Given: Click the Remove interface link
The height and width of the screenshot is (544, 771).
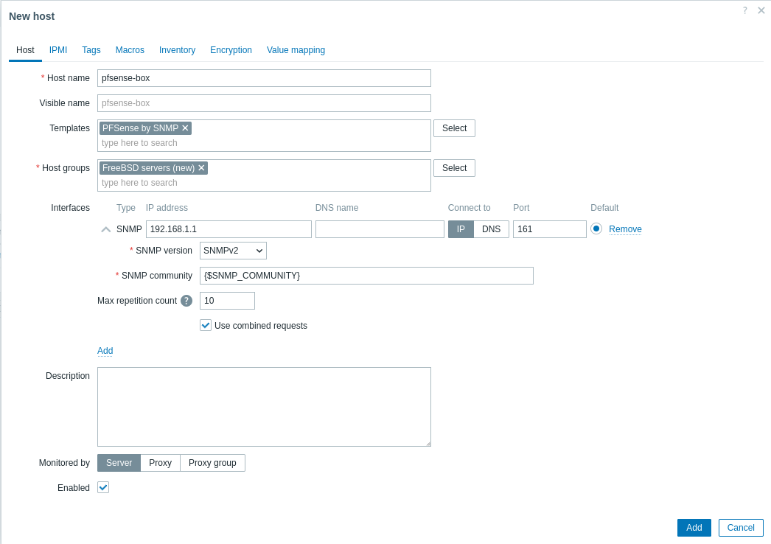Looking at the screenshot, I should (625, 229).
